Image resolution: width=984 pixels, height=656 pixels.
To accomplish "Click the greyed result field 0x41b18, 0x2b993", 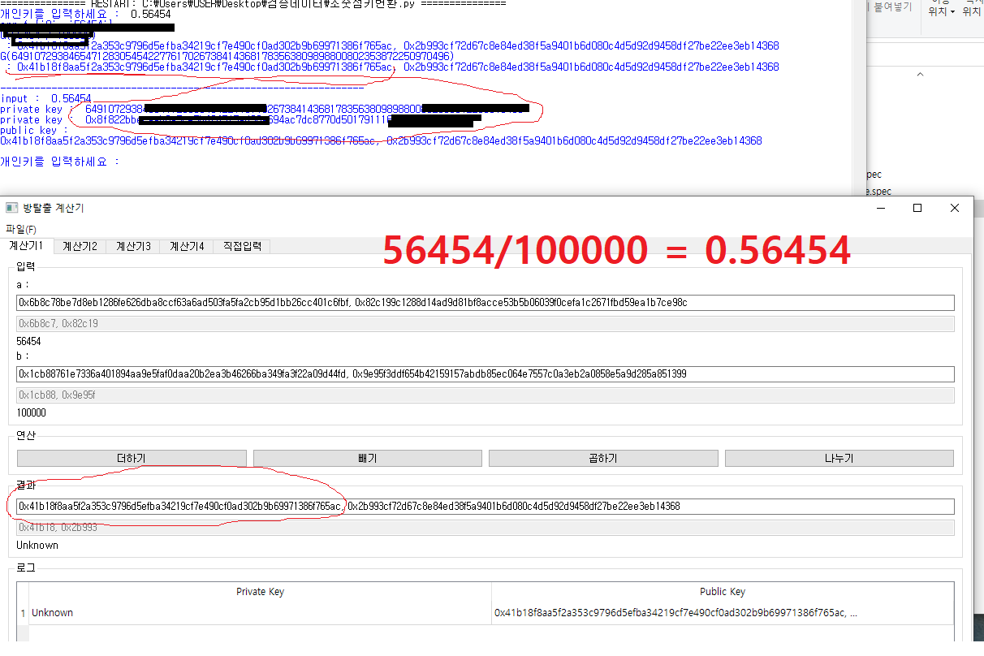I will point(486,528).
